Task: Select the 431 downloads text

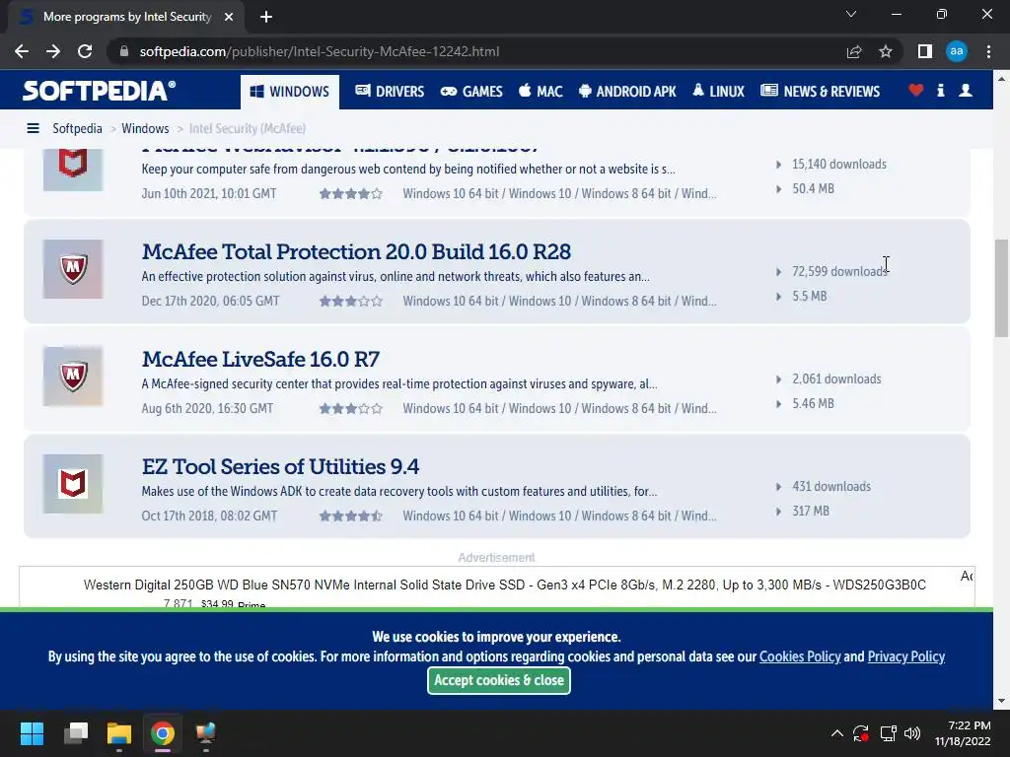Action: 831,487
